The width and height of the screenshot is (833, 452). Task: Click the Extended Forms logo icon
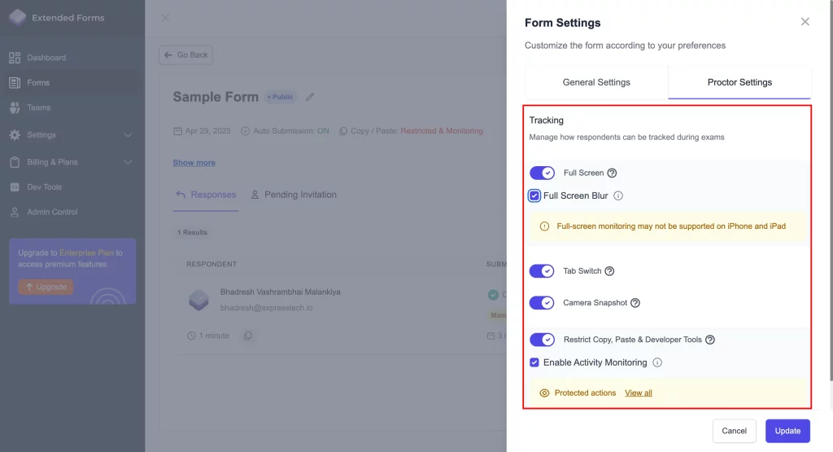click(18, 18)
